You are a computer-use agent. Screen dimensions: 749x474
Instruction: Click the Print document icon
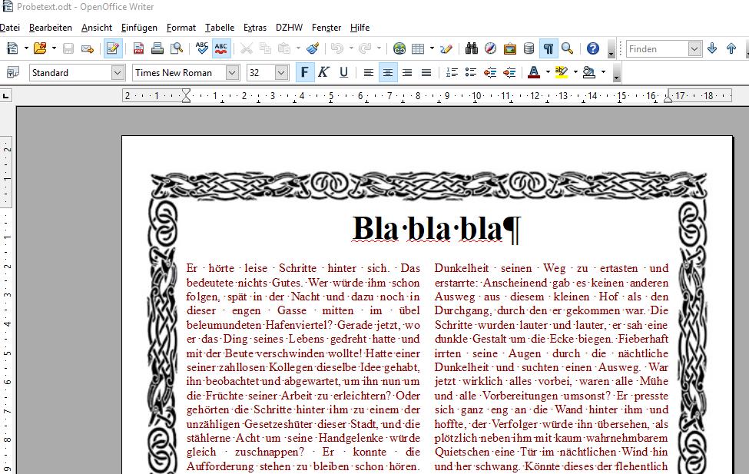coord(157,48)
